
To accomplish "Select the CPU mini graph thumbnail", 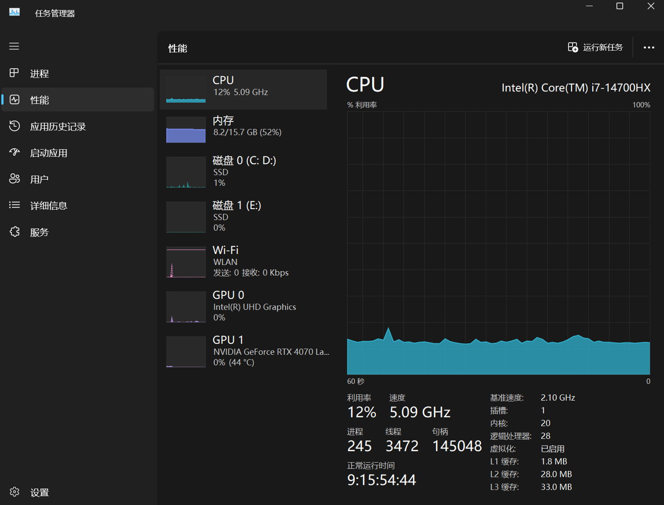I will [186, 90].
